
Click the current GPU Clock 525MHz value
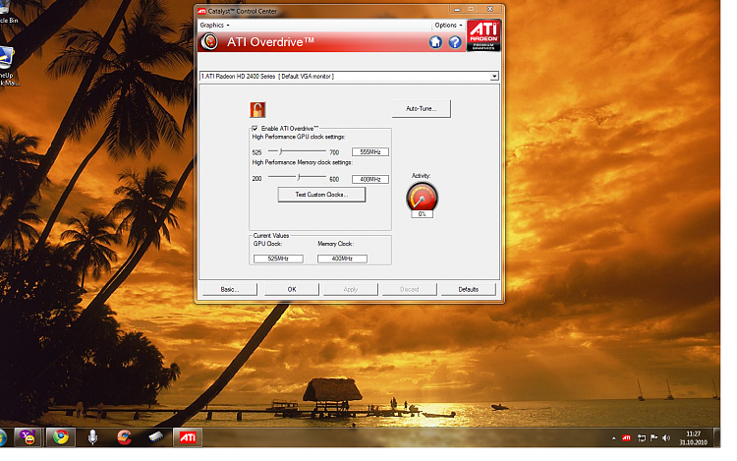(x=278, y=259)
